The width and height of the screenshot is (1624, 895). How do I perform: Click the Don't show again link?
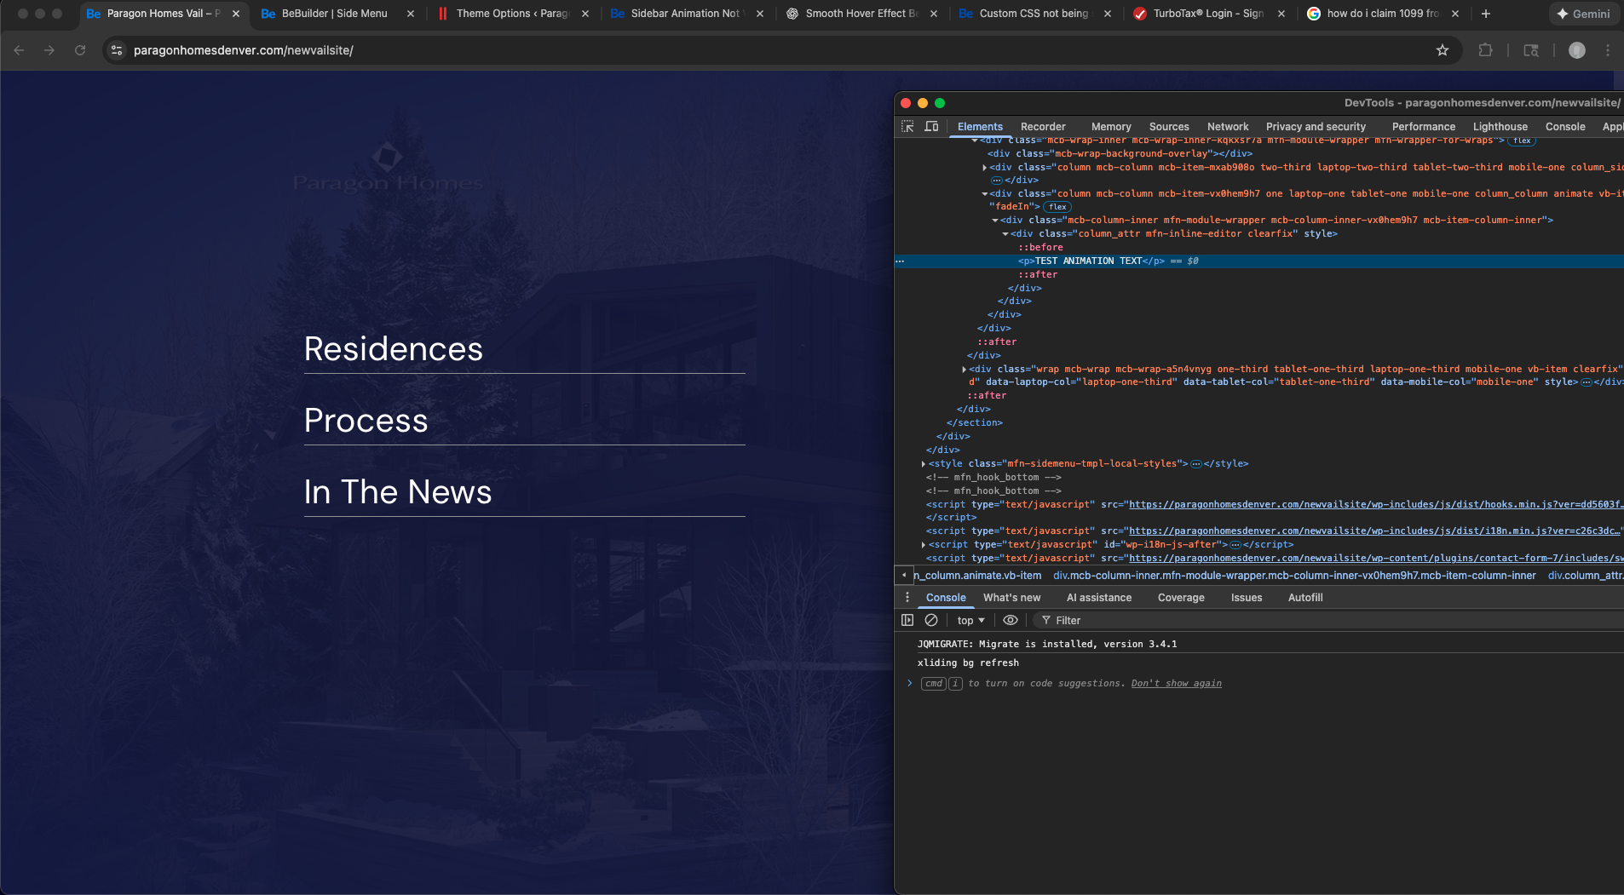pos(1176,683)
